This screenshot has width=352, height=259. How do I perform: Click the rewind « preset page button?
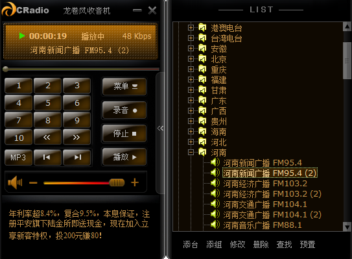coord(47,137)
